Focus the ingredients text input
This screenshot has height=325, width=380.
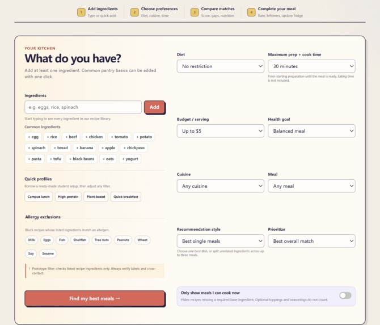coord(83,107)
